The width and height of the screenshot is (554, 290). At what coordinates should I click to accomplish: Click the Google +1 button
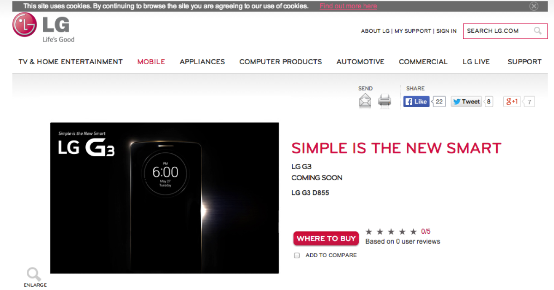(x=512, y=102)
